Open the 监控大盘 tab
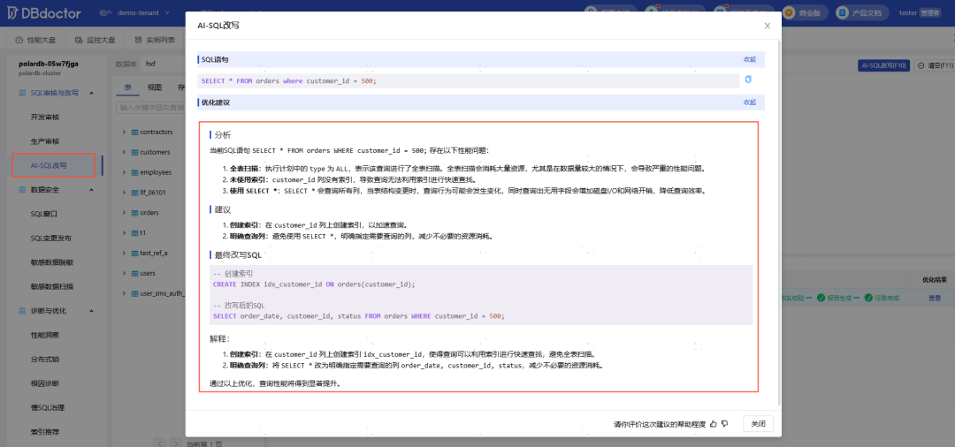Screen dimensions: 955x447 click(95, 40)
